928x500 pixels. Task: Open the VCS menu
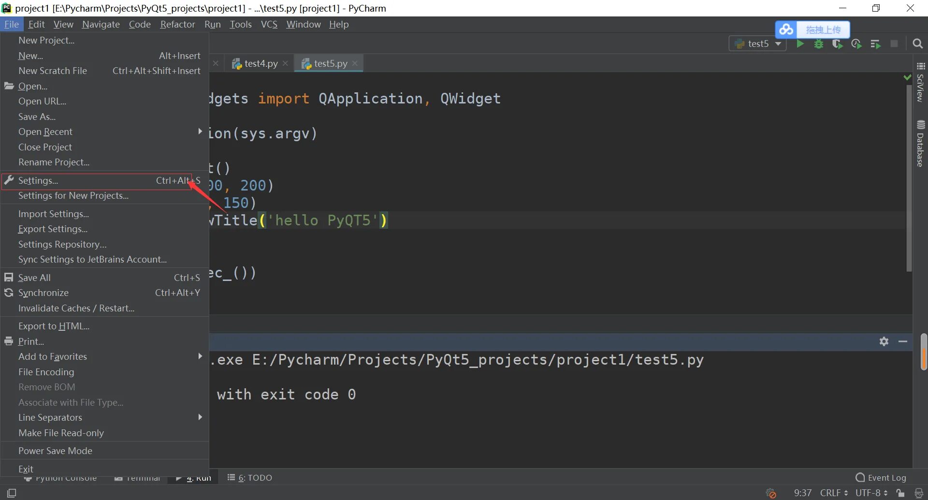[269, 24]
